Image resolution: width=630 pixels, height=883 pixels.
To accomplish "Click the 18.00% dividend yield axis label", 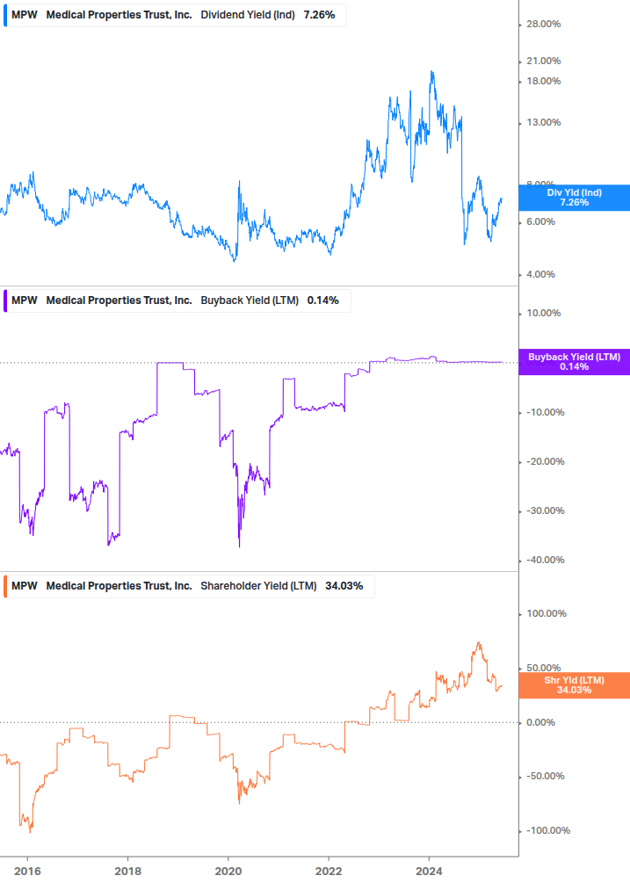I will tap(543, 81).
